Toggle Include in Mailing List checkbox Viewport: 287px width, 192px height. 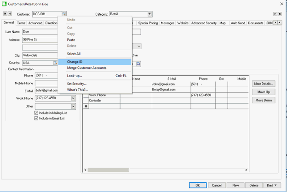tap(36, 113)
